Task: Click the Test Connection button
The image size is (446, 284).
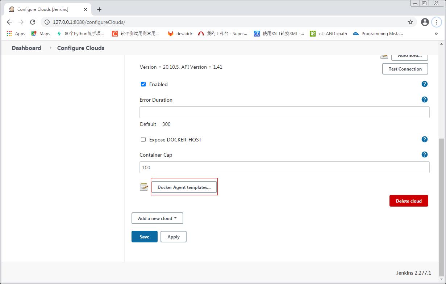Action: (405, 69)
